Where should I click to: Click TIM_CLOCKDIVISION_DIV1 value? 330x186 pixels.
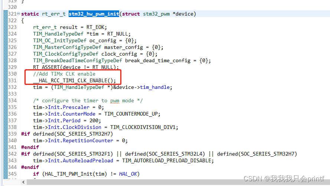pos(143,127)
